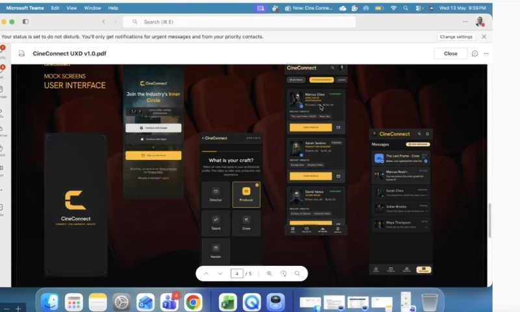Open Control Center
Screen dimensions: 520x312
click(419, 8)
